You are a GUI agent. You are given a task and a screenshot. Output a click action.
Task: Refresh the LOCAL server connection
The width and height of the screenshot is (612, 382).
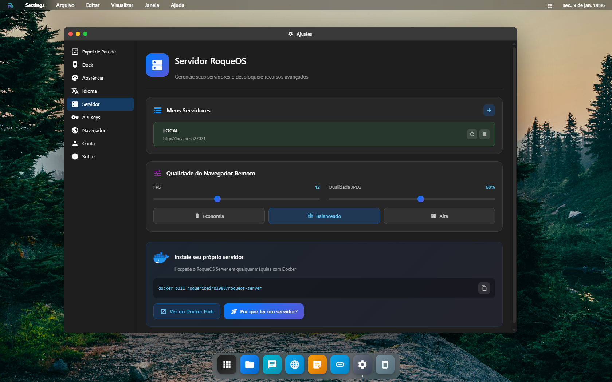tap(472, 134)
